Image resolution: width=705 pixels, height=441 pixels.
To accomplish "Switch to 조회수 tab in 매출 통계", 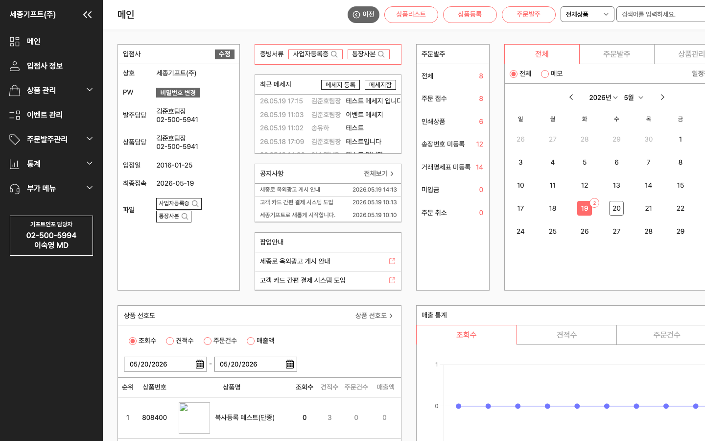I will 467,335.
